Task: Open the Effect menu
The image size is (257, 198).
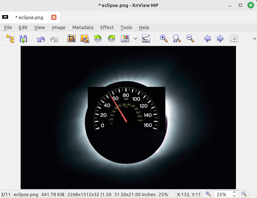Action: coord(107,27)
